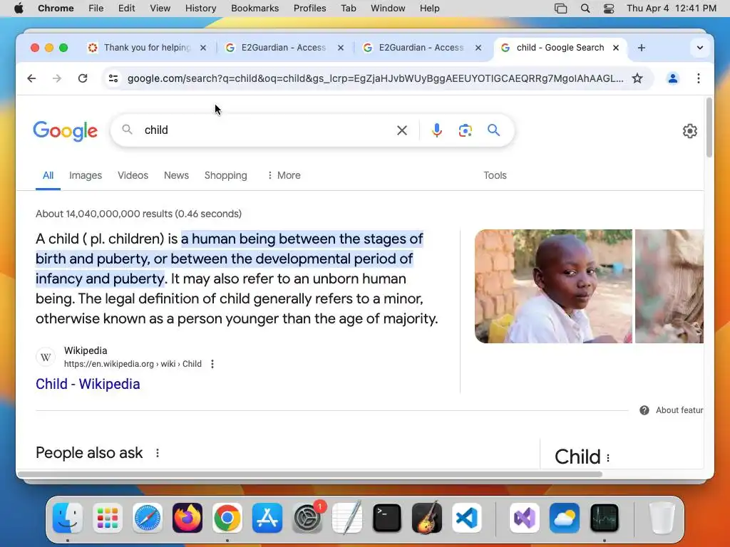730x547 pixels.
Task: Switch to Videos results
Action: [x=133, y=175]
